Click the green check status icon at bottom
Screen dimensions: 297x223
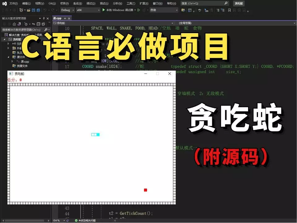pos(76,221)
